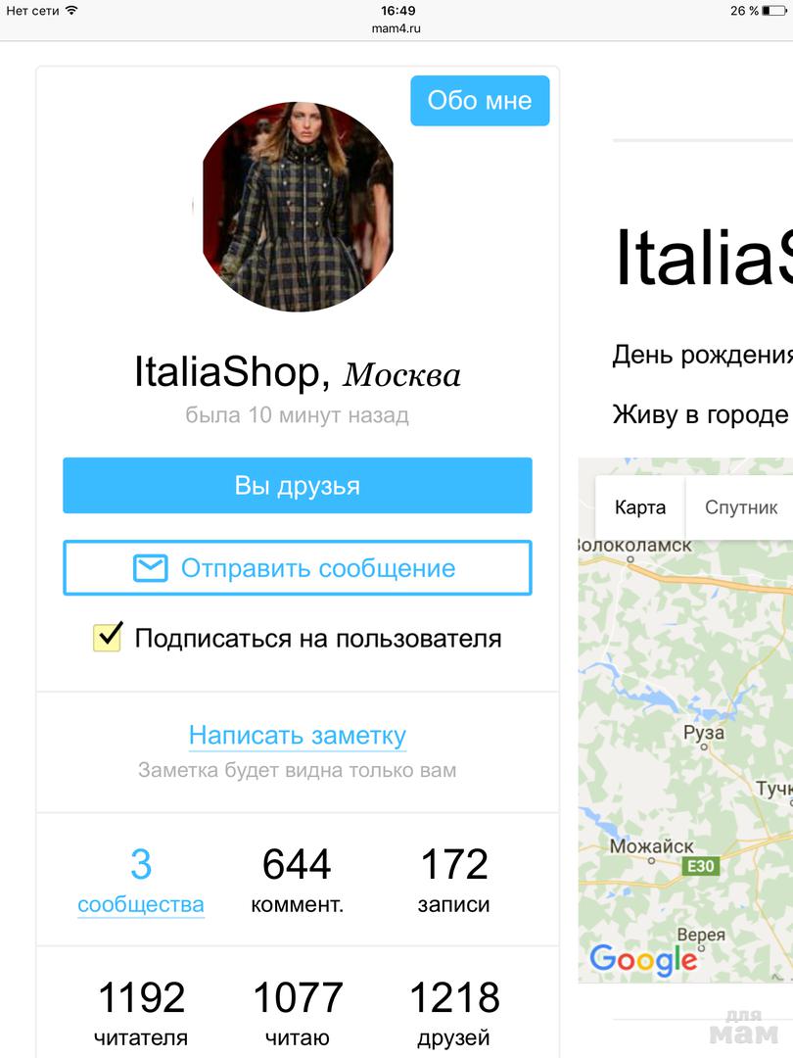Tap the Wi-Fi icon in status bar

[x=71, y=10]
